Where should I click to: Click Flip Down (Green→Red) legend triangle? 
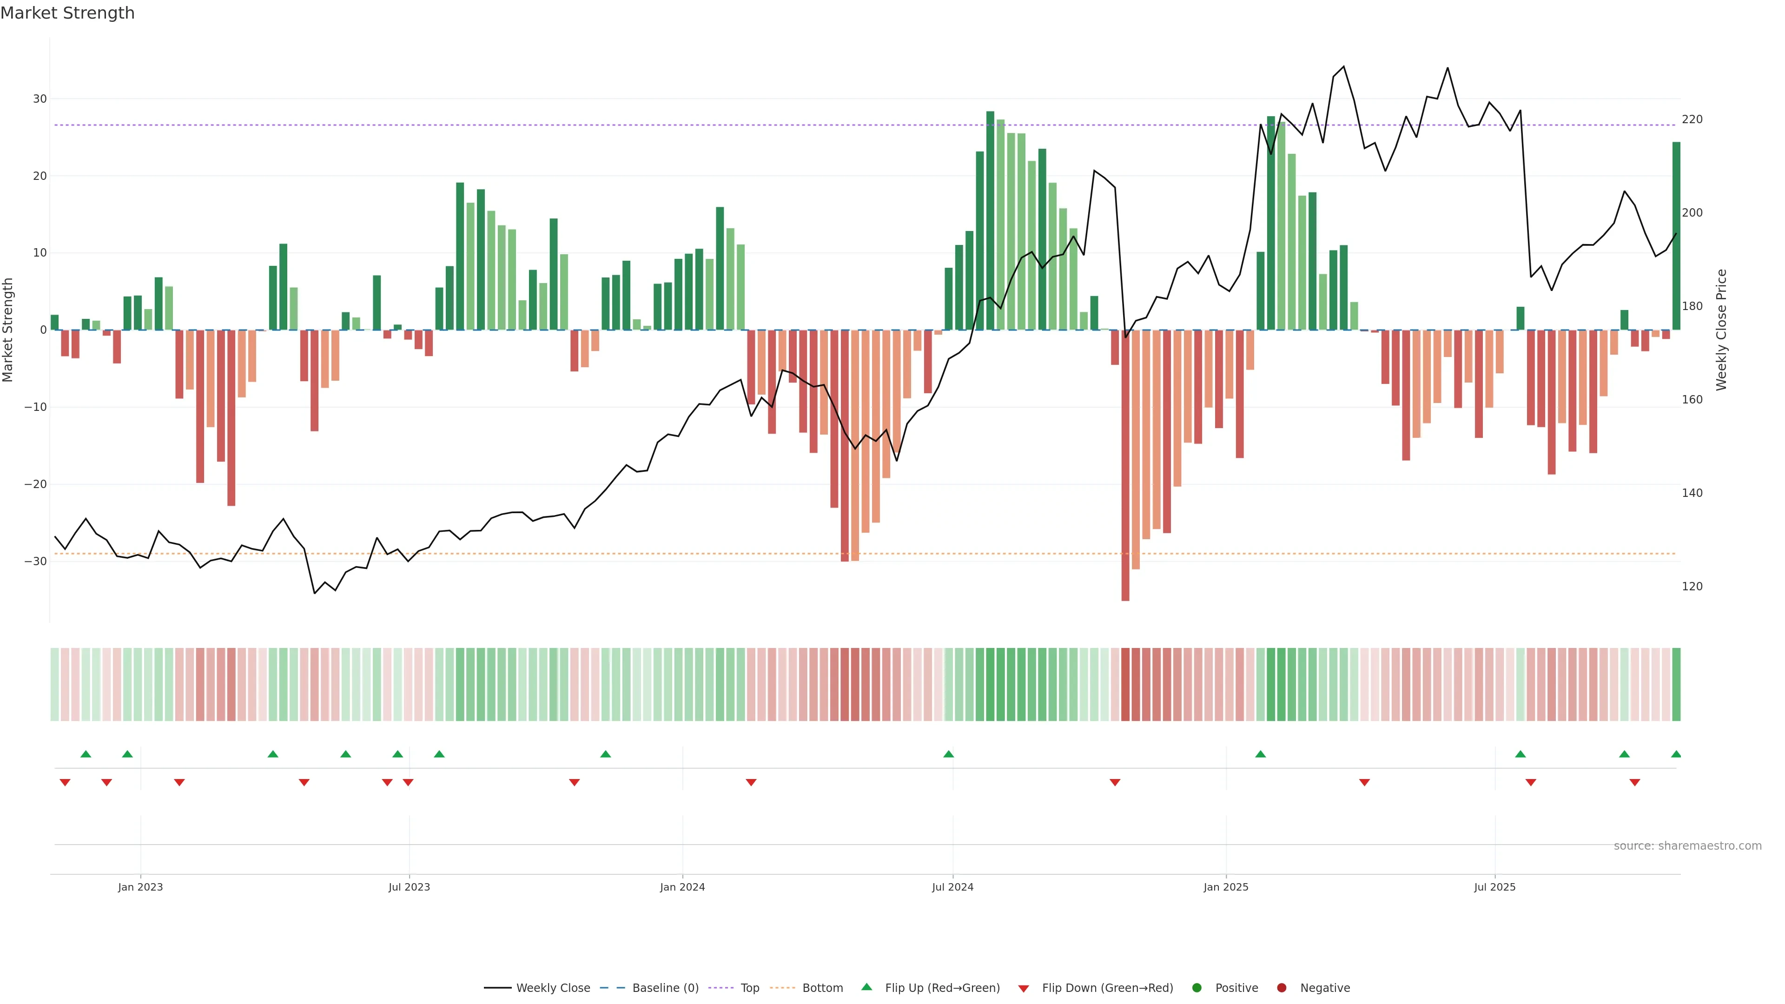coord(1024,988)
